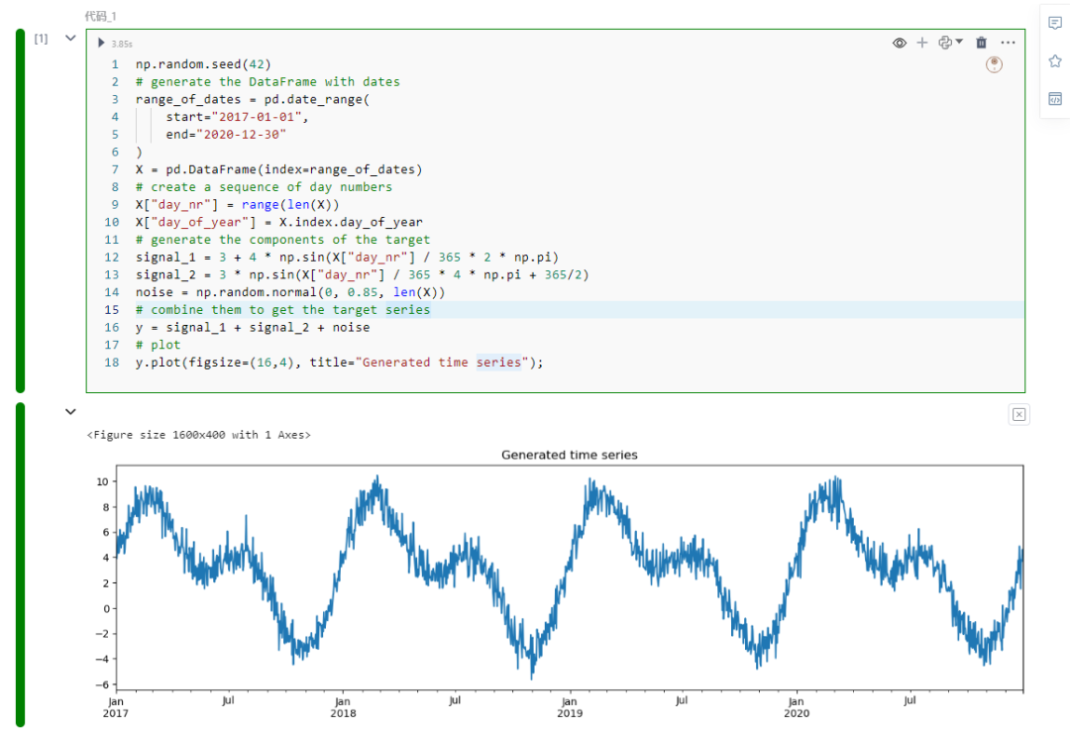Click the green bar beside output
This screenshot has width=1070, height=731.
coord(21,566)
